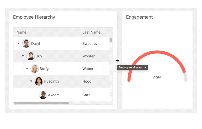The height and width of the screenshot is (129, 202).
Task: Click the splitter between the two panels
Action: coord(119,61)
